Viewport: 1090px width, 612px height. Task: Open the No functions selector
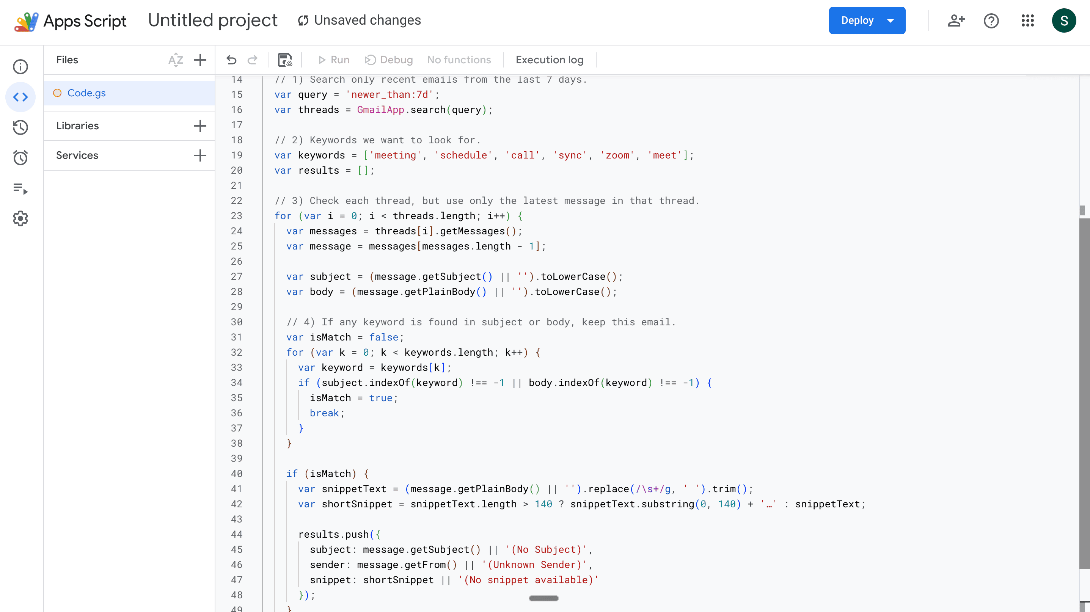[x=459, y=60]
